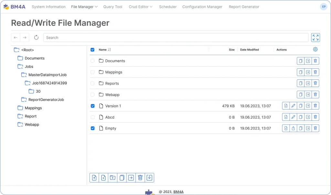331x195 pixels.
Task: Open Report Generator page
Action: (x=244, y=7)
